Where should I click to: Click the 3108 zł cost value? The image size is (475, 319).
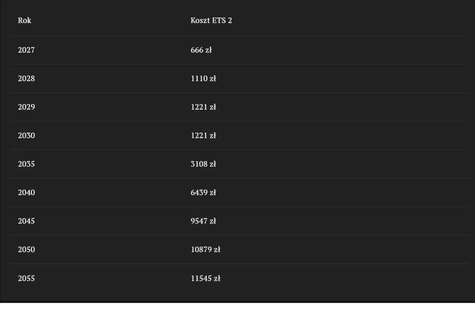203,164
